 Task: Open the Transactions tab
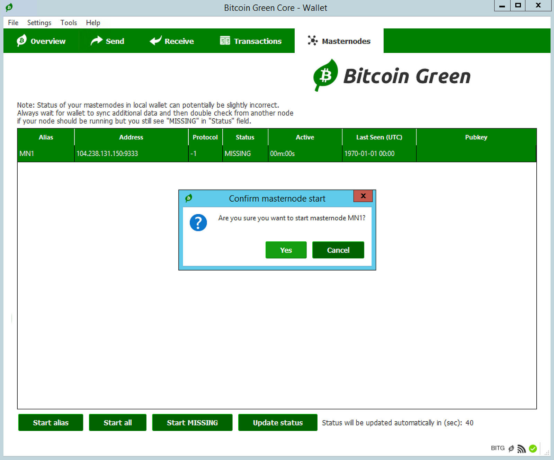(x=251, y=41)
